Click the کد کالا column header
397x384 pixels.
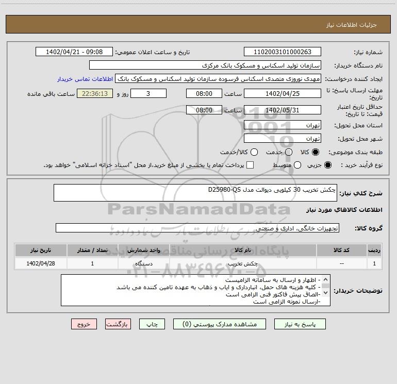coord(341,251)
